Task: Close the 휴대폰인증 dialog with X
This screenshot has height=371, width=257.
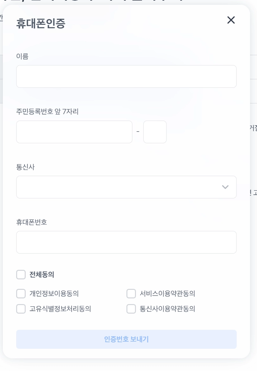Action: 231,20
